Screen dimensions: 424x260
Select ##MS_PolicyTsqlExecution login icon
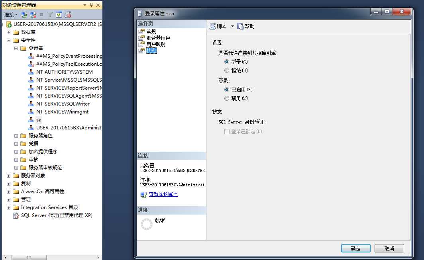[x=31, y=64]
